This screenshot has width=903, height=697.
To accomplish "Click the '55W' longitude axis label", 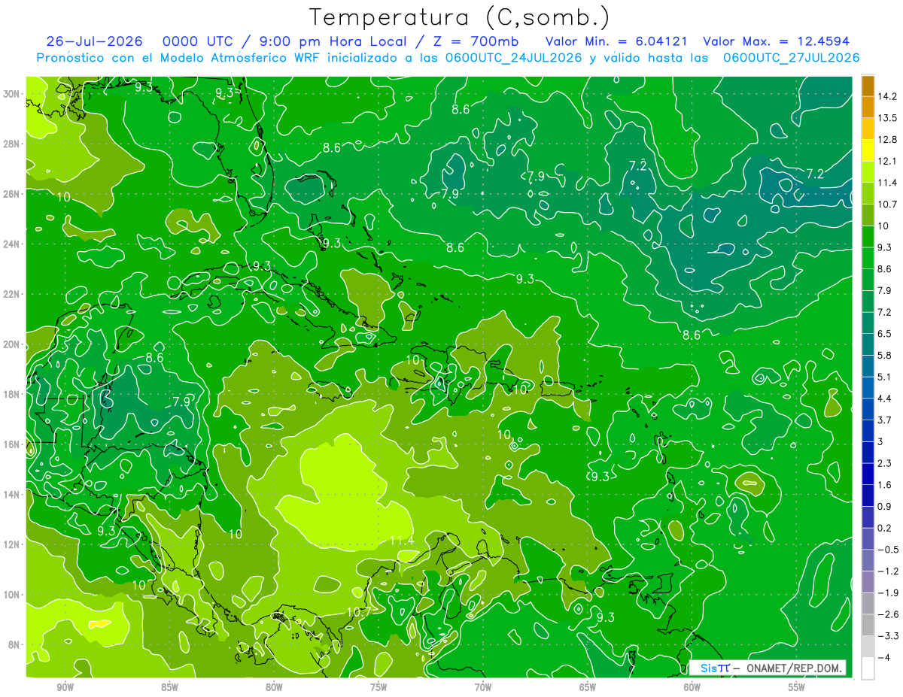I will coord(797,688).
